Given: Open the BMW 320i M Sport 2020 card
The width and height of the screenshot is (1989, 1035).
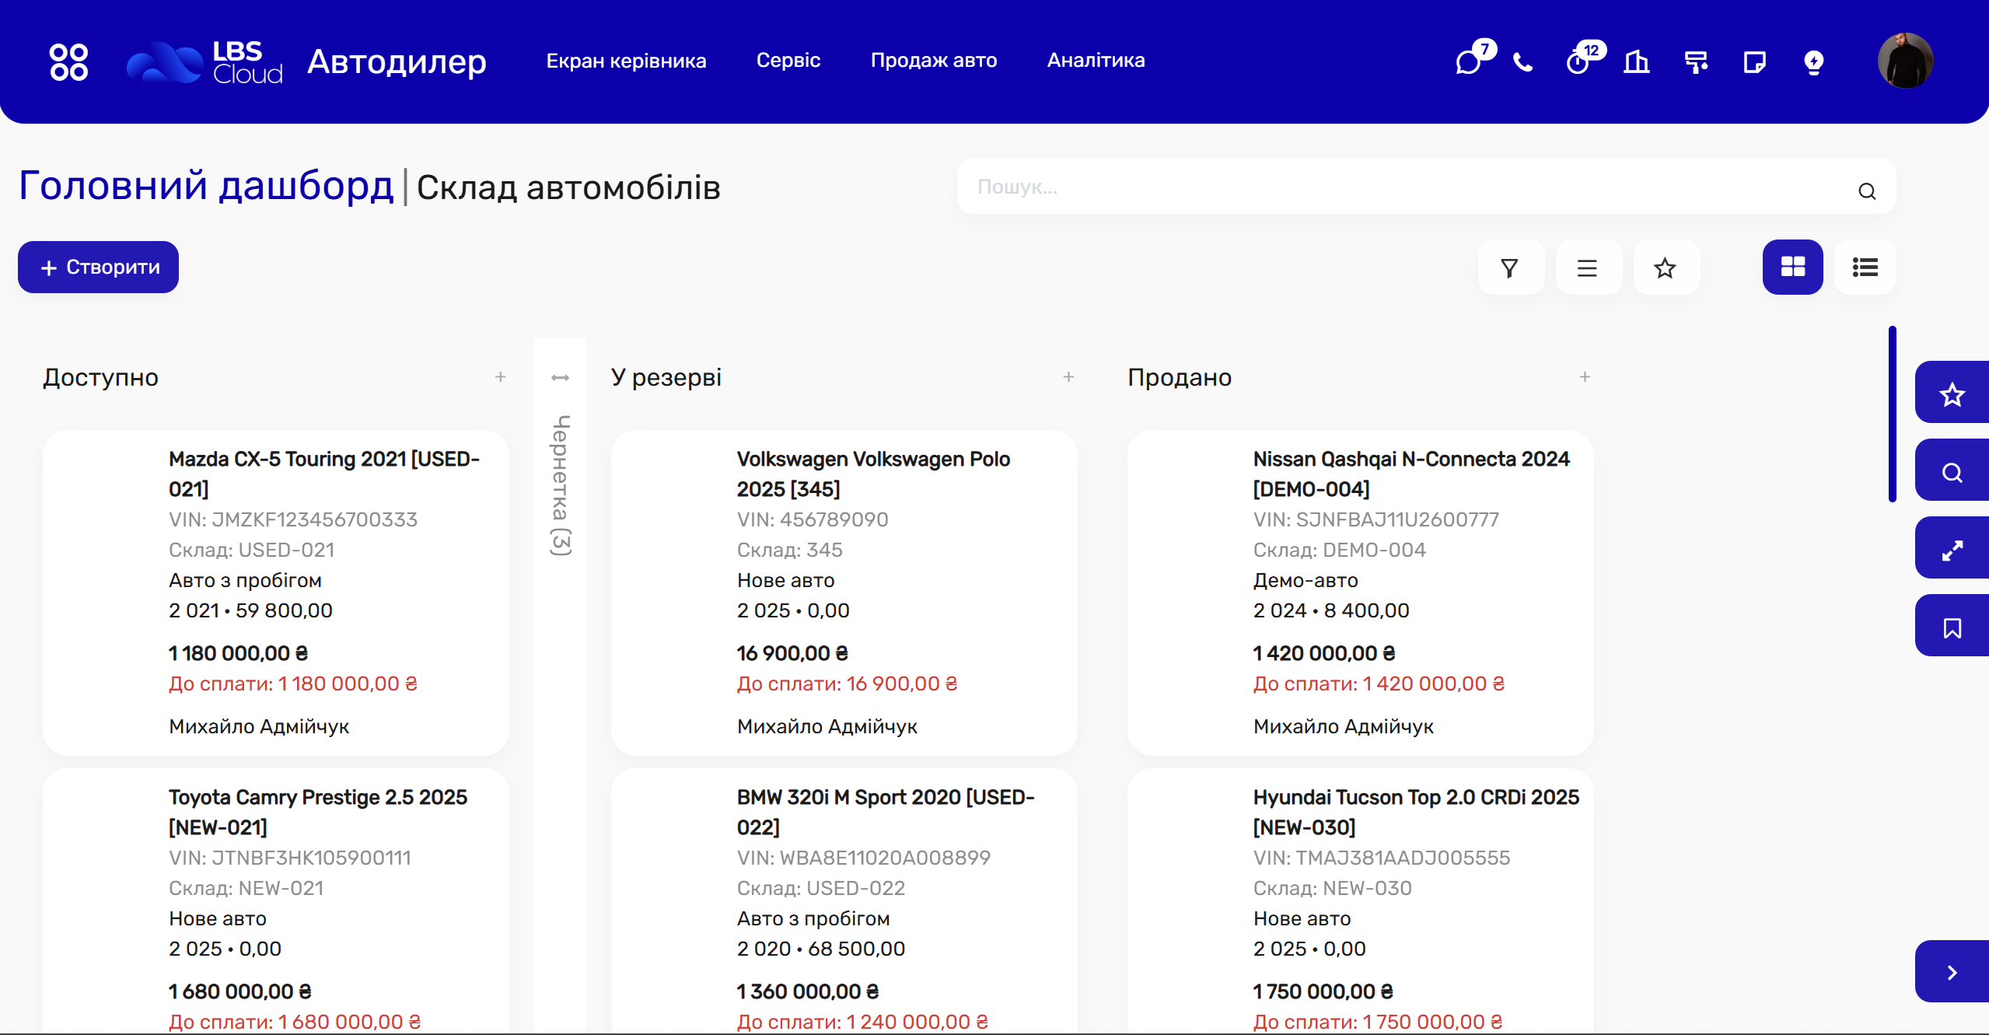Looking at the screenshot, I should click(844, 901).
